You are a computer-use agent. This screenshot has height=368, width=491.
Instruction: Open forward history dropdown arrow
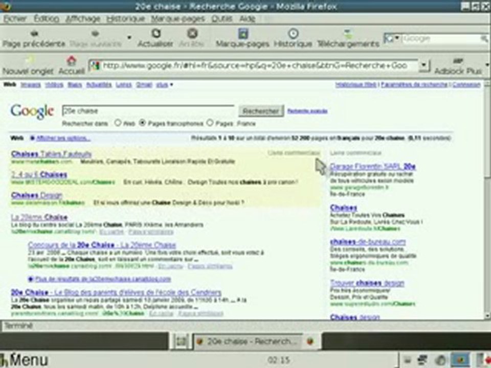(129, 37)
